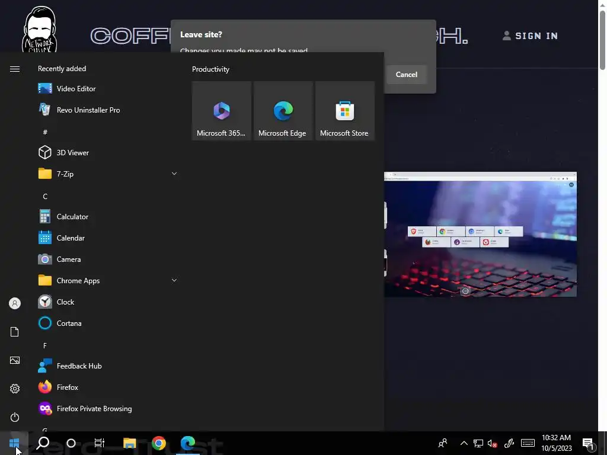Switch to Microsoft Edge on taskbar
Image resolution: width=607 pixels, height=455 pixels.
pyautogui.click(x=188, y=443)
